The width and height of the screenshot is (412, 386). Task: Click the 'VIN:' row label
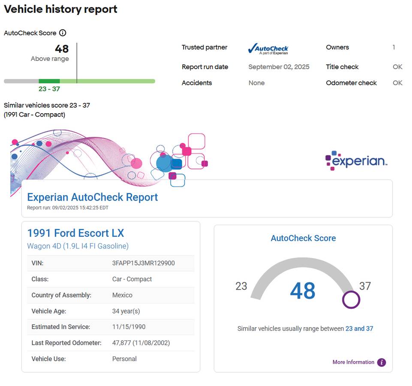coord(37,263)
